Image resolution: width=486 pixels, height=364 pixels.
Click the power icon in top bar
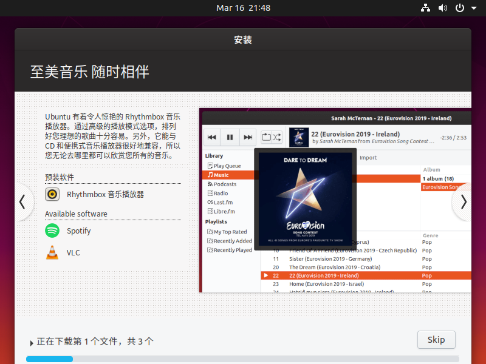click(x=460, y=8)
